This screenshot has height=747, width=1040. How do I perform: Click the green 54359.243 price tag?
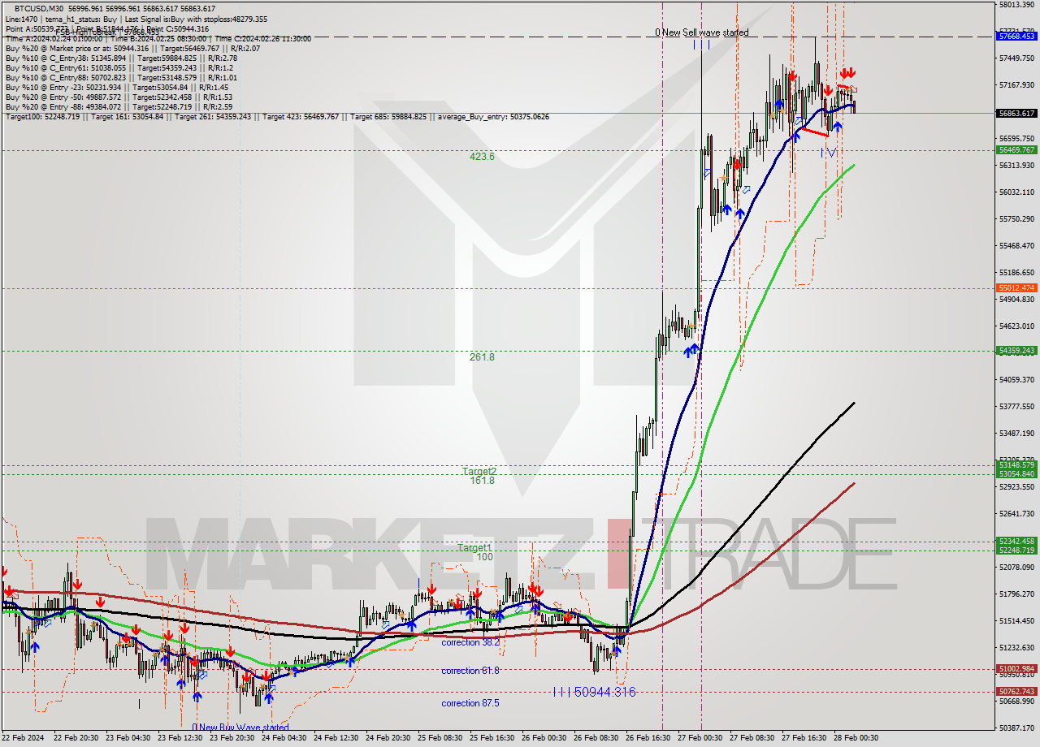tap(1017, 350)
